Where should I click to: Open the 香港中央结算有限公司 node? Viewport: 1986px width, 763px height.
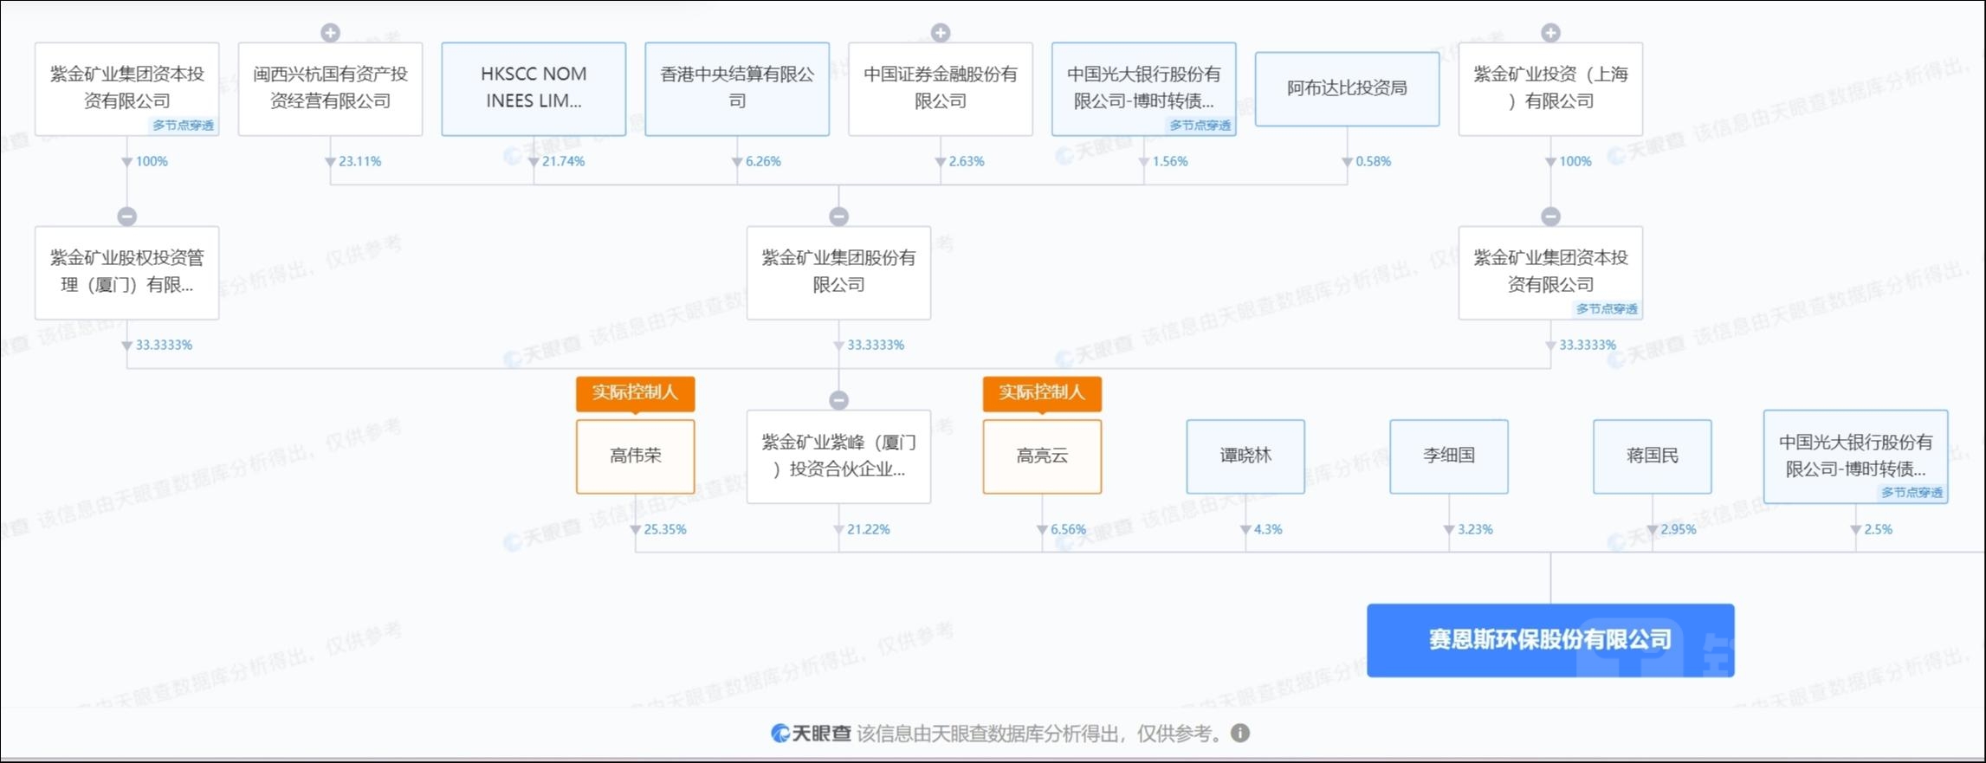737,88
